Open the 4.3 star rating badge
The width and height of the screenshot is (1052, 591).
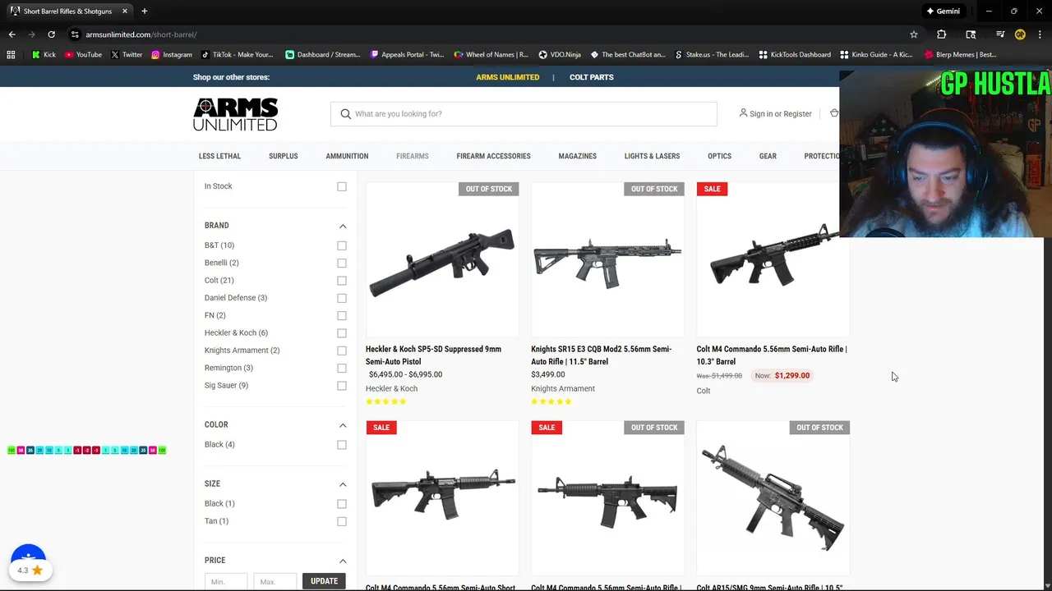[30, 570]
